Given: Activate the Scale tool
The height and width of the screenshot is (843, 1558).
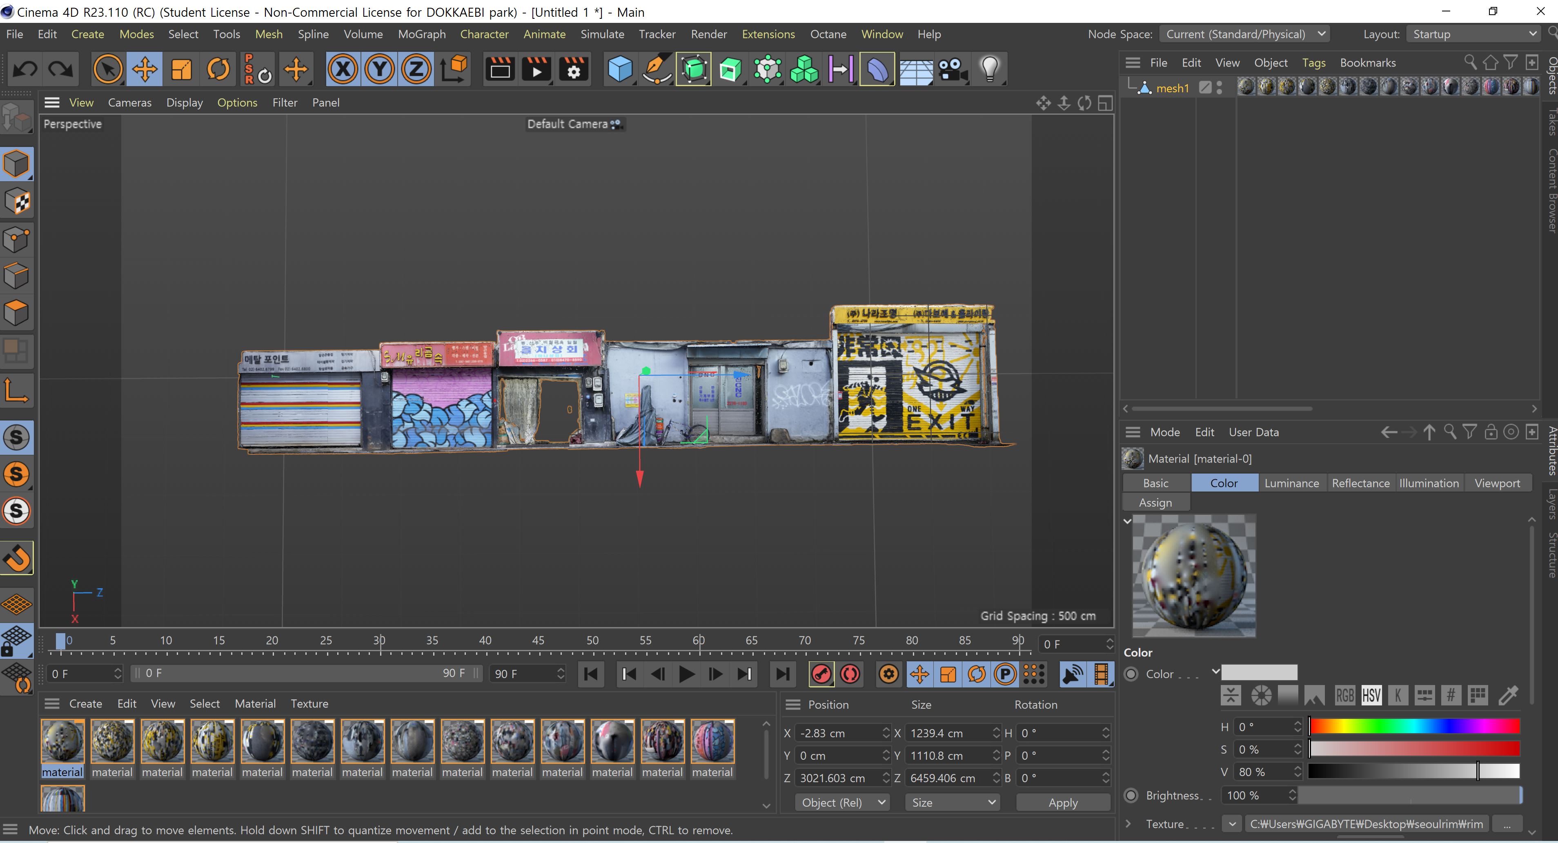Looking at the screenshot, I should [181, 69].
